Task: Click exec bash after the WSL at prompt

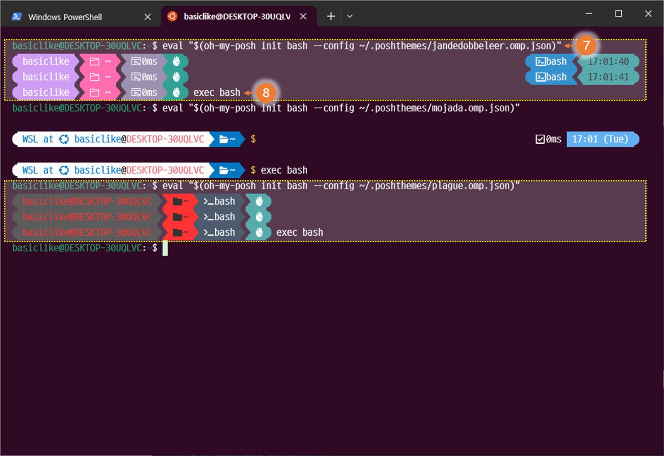Action: (284, 170)
